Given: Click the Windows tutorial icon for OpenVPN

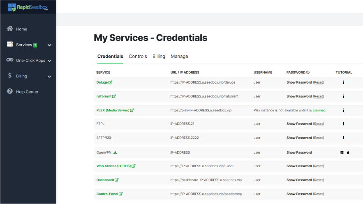Looking at the screenshot, I should 342,152.
